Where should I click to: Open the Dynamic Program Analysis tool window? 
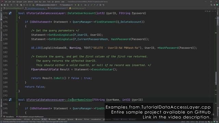click(12, 119)
